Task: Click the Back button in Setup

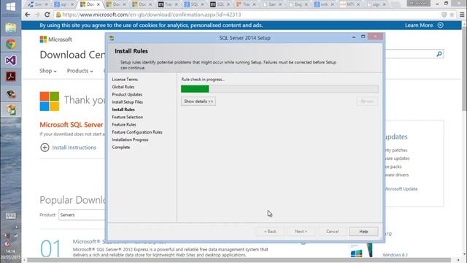Action: coord(270,232)
